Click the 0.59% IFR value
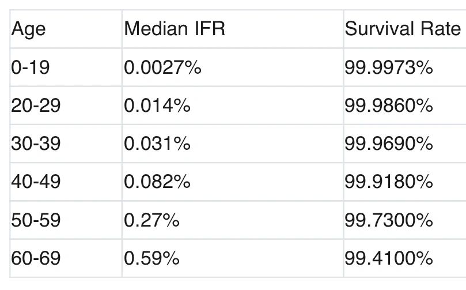The image size is (466, 290). tap(151, 258)
